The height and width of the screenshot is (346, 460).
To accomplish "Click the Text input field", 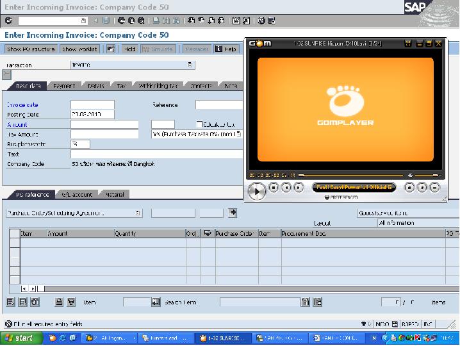I will click(x=156, y=154).
